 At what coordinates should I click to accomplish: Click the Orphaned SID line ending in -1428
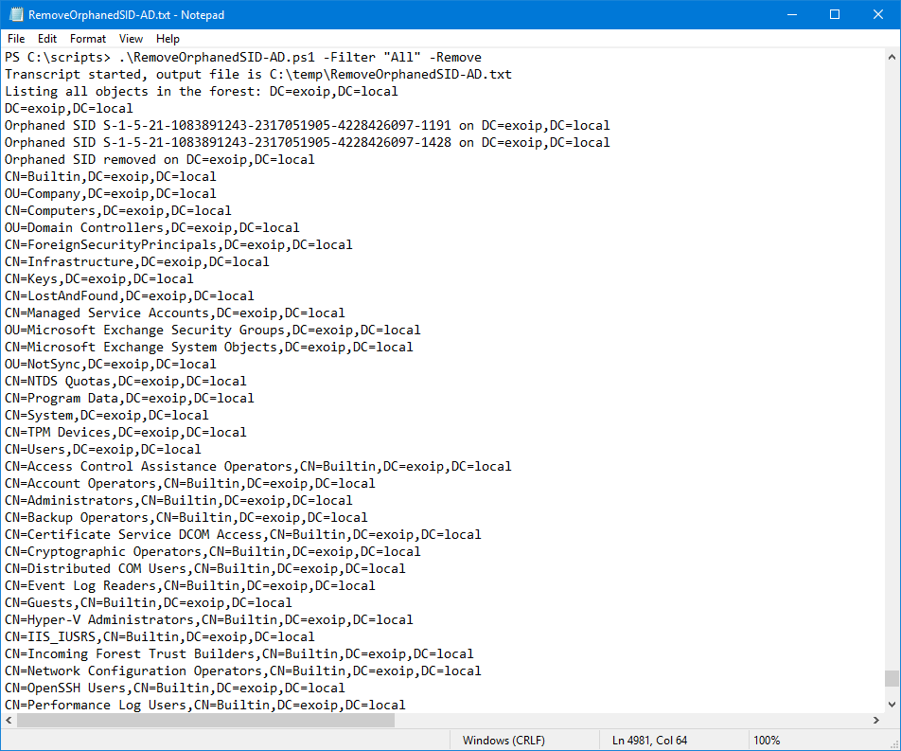(x=308, y=143)
